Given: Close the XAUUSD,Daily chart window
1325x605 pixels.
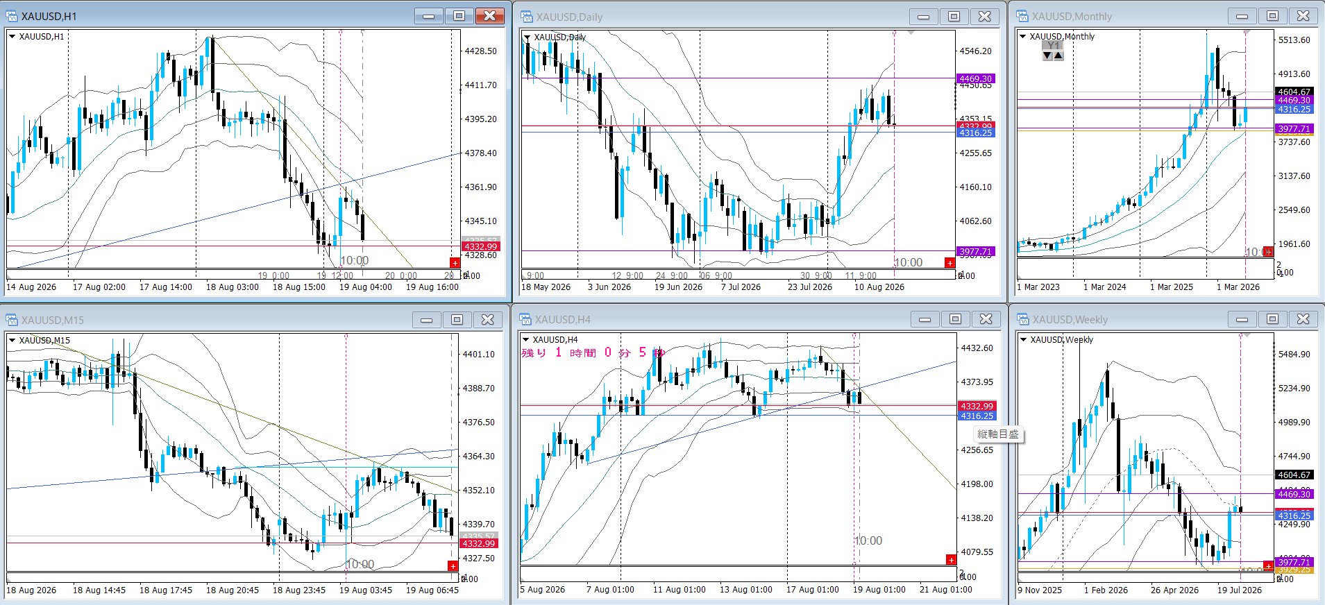Looking at the screenshot, I should click(x=985, y=17).
